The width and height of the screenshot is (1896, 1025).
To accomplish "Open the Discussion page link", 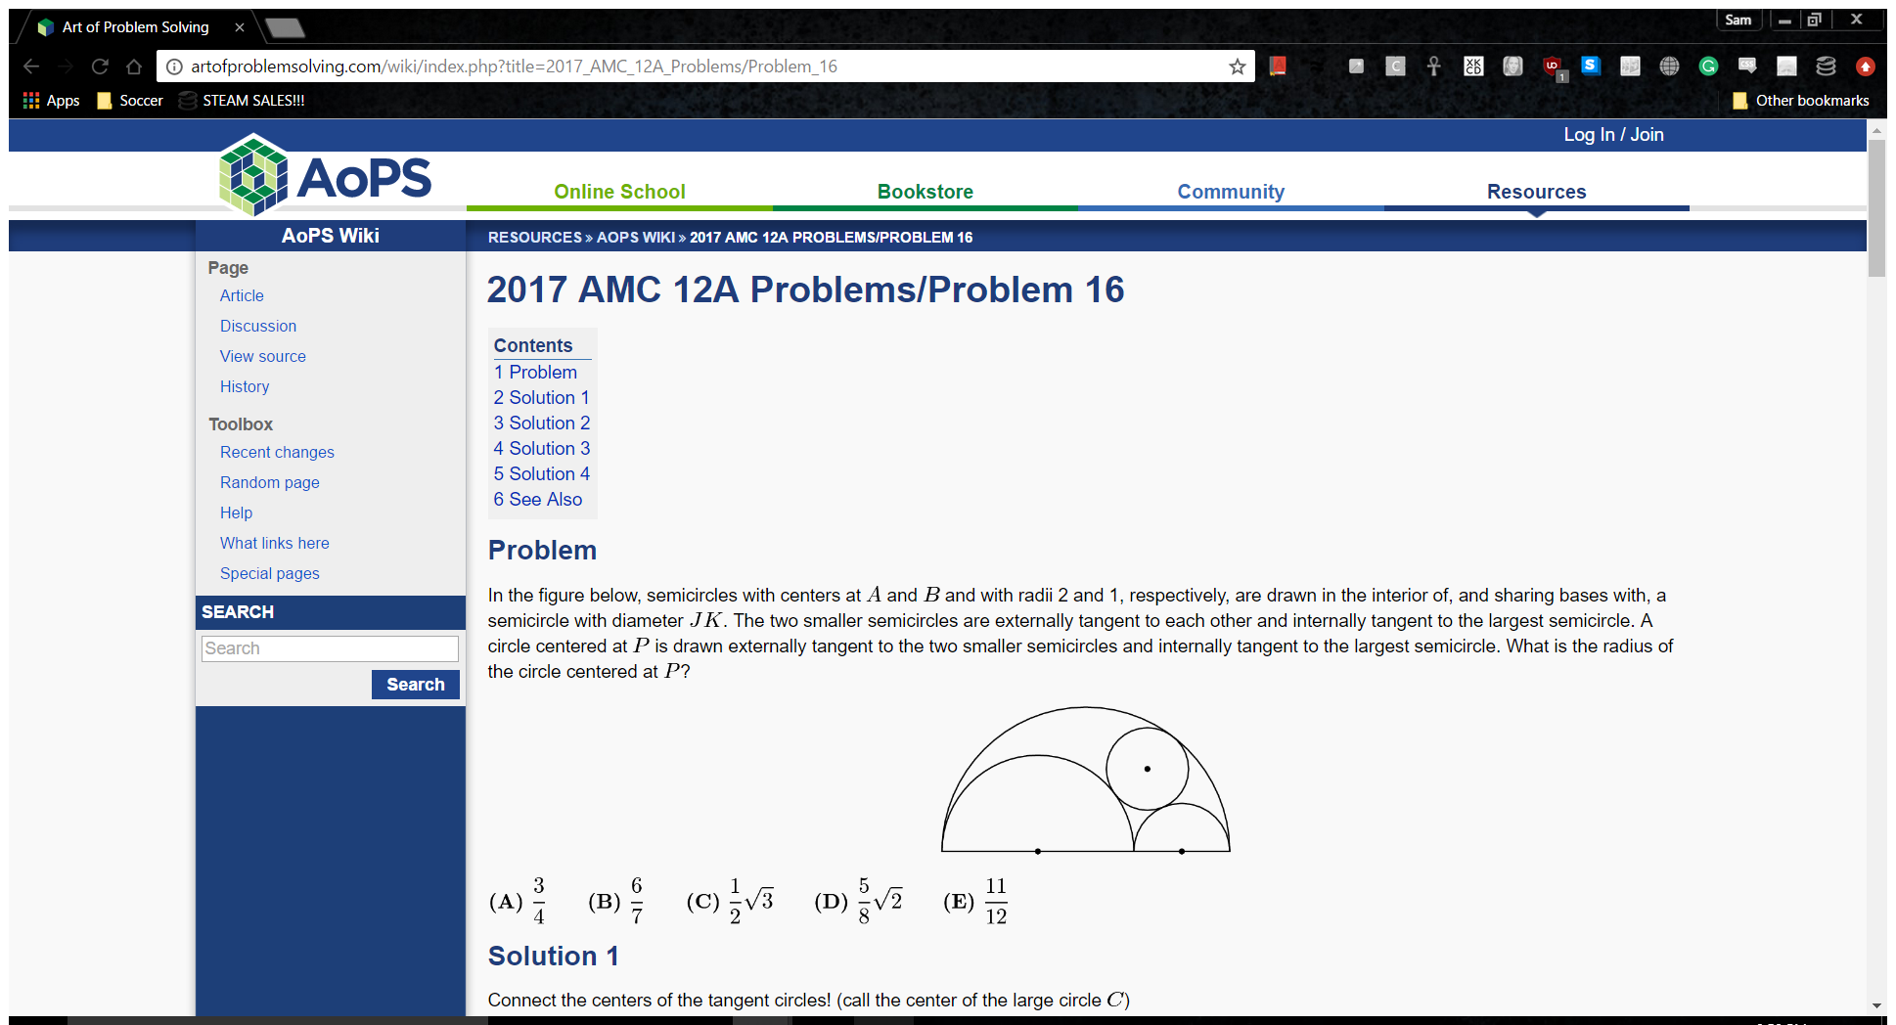I will pyautogui.click(x=258, y=326).
